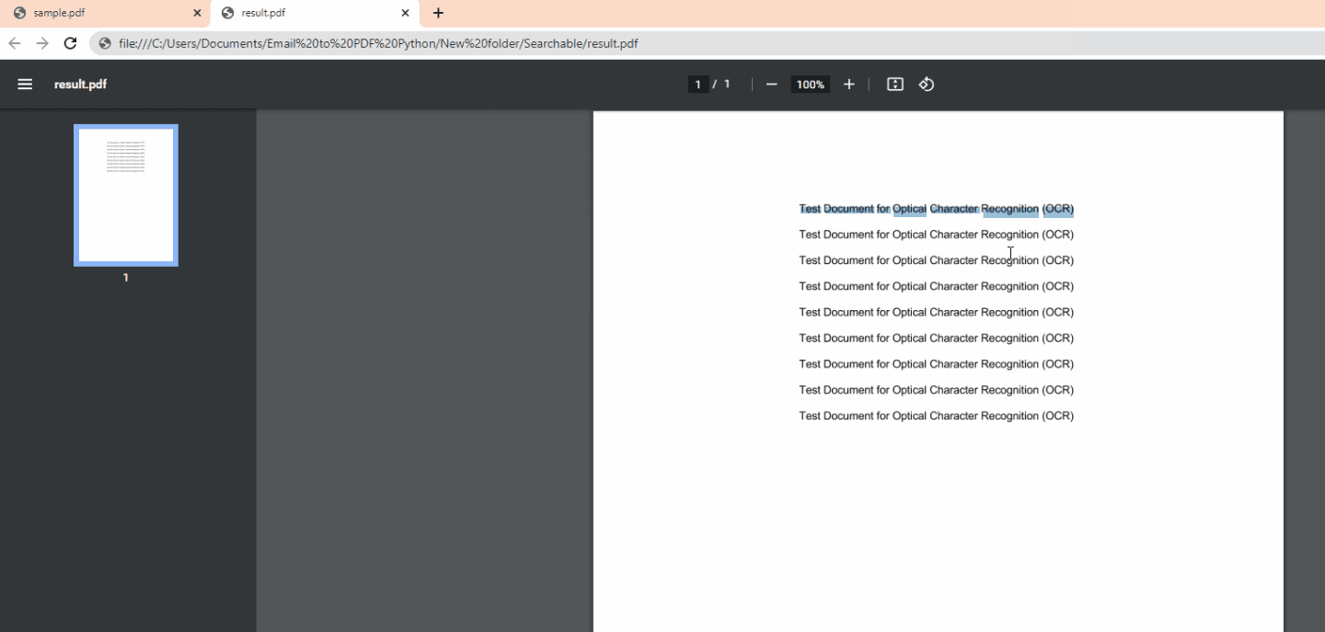1325x632 pixels.
Task: Click the zoom in icon
Action: click(848, 84)
